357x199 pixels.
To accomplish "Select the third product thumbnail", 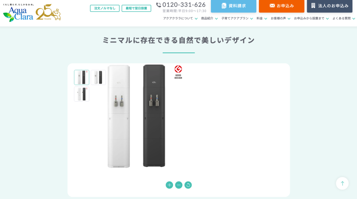I will 82,94.
